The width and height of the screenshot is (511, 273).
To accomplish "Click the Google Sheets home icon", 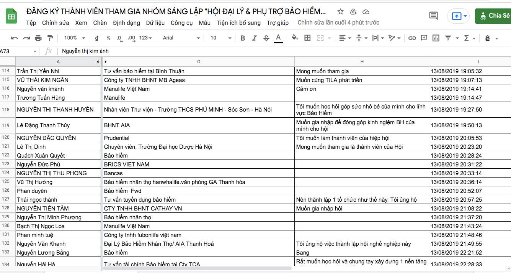I will (x=11, y=16).
